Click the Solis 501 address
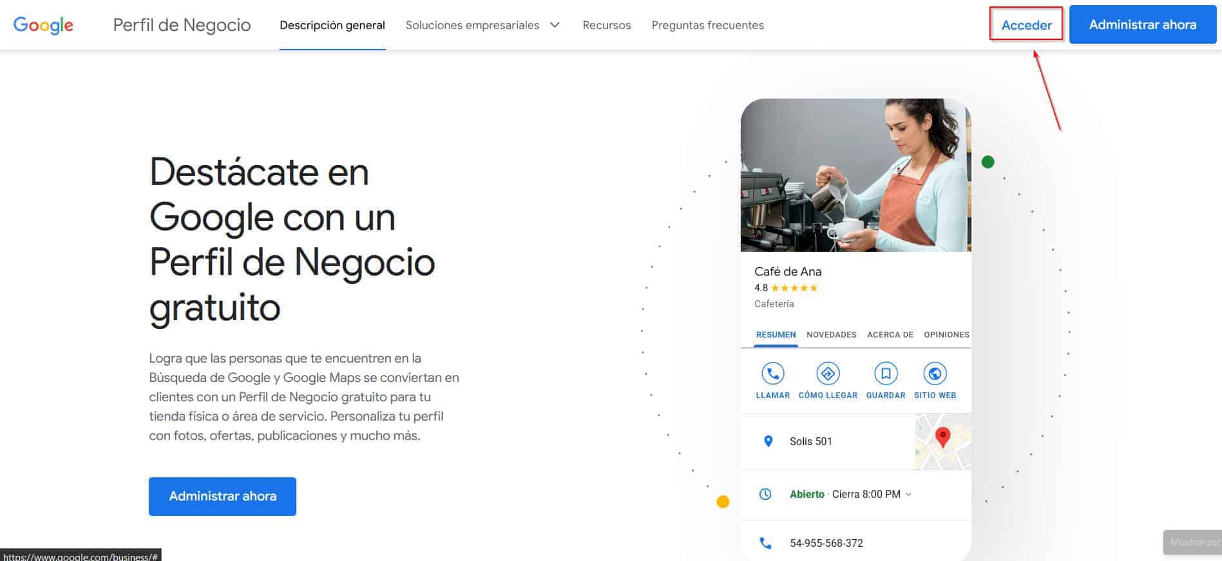1222x561 pixels. pyautogui.click(x=810, y=441)
